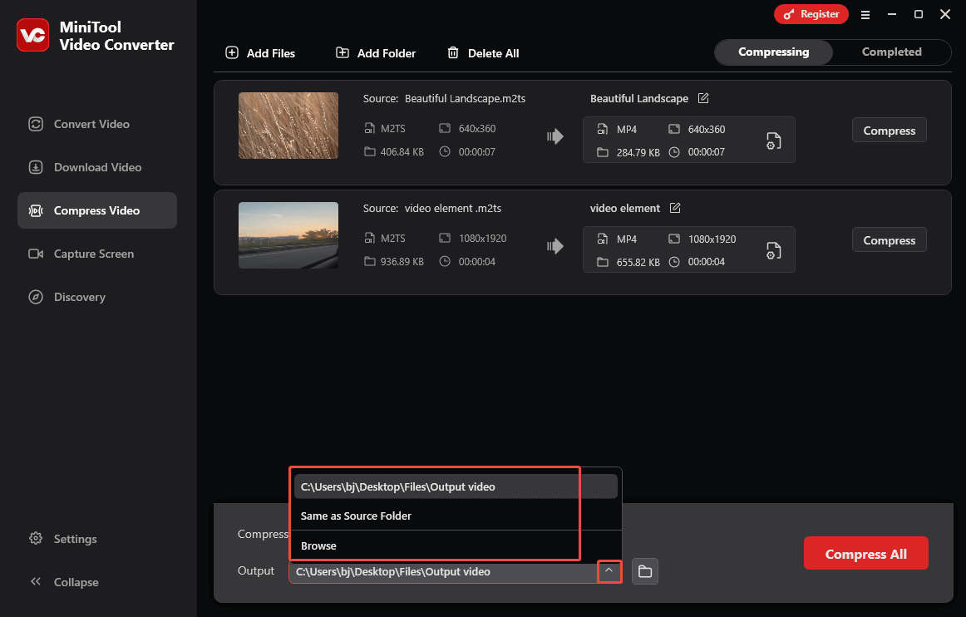Click the Delete All trash icon
This screenshot has width=966, height=617.
click(453, 52)
